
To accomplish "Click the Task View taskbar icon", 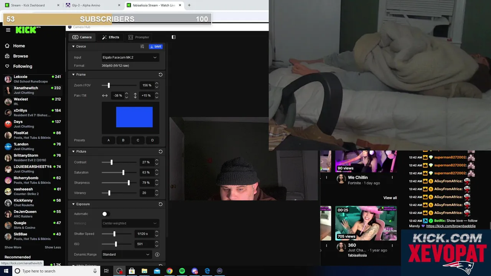I will pyautogui.click(x=106, y=271).
